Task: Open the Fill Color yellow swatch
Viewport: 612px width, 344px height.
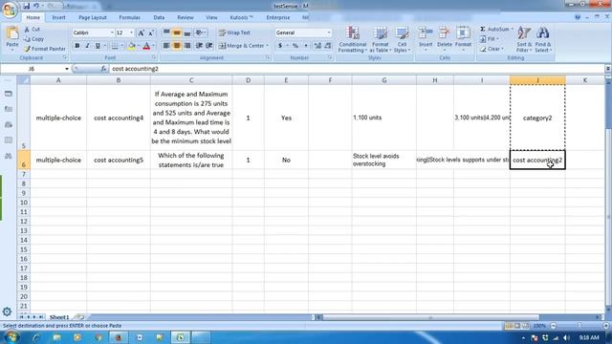Action: [x=132, y=46]
